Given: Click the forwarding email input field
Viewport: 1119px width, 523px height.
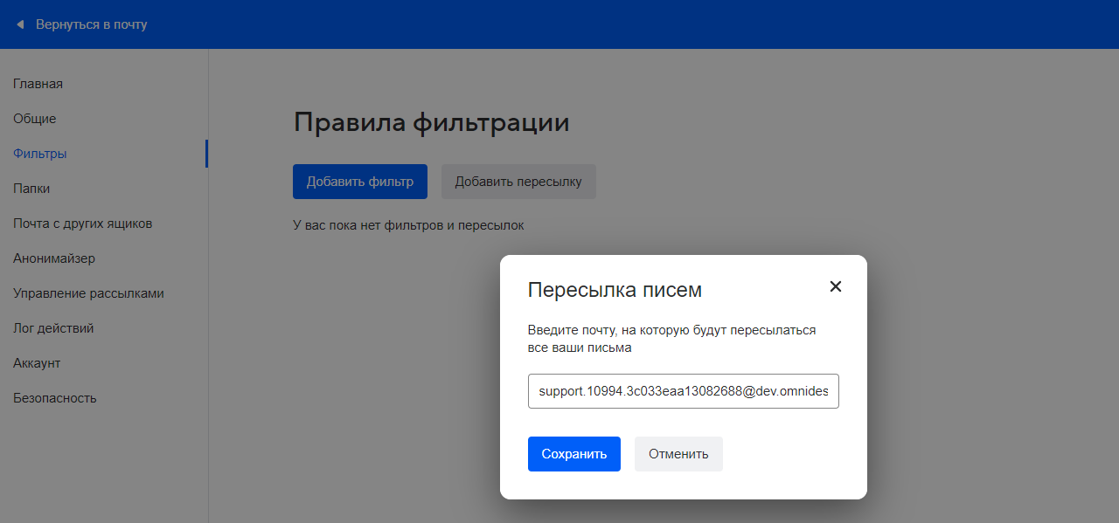Looking at the screenshot, I should click(683, 390).
